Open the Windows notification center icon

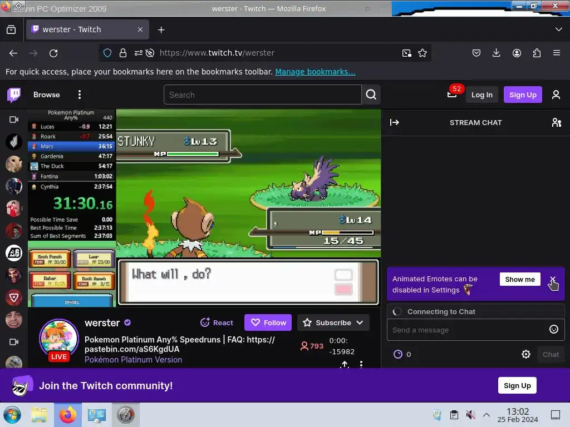(x=555, y=415)
